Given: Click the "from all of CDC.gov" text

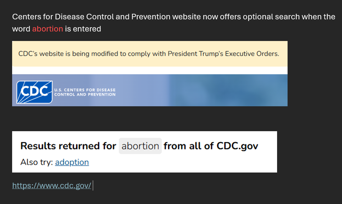Looking at the screenshot, I should (x=211, y=146).
